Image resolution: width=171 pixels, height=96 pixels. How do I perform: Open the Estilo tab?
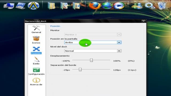36,61
